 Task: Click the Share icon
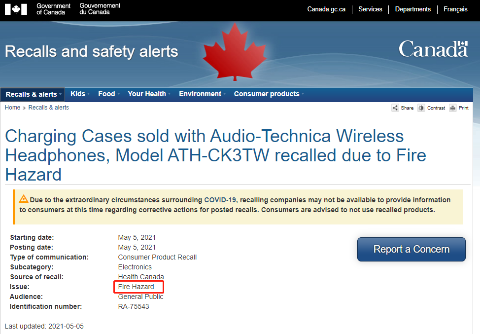coord(395,108)
